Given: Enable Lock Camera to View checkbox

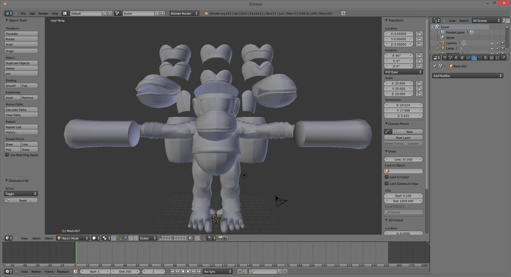Looking at the screenshot, I should click(387, 183).
